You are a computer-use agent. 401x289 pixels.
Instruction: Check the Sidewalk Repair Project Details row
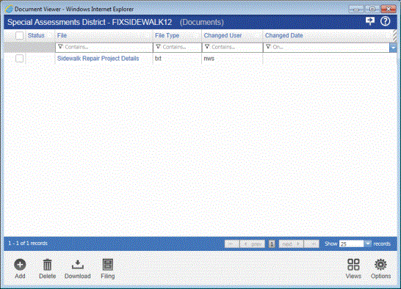19,59
